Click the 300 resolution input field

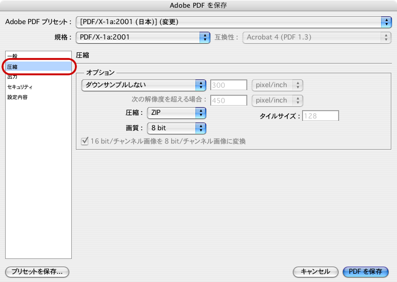click(229, 85)
